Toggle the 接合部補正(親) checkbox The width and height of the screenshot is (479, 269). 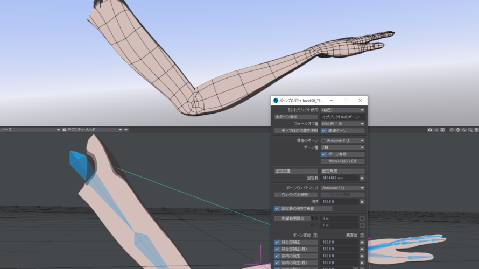pyautogui.click(x=277, y=249)
